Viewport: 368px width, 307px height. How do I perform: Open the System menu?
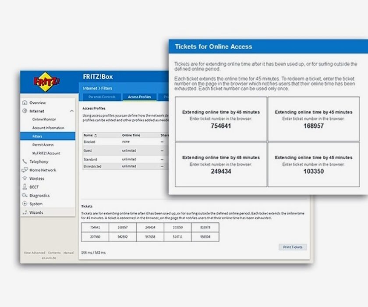click(x=36, y=204)
